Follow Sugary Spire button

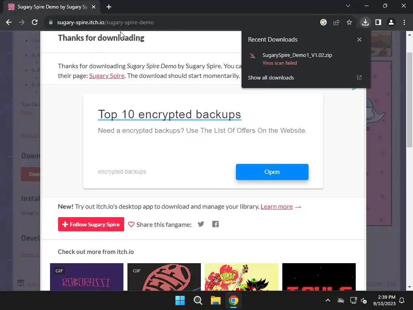(x=91, y=224)
